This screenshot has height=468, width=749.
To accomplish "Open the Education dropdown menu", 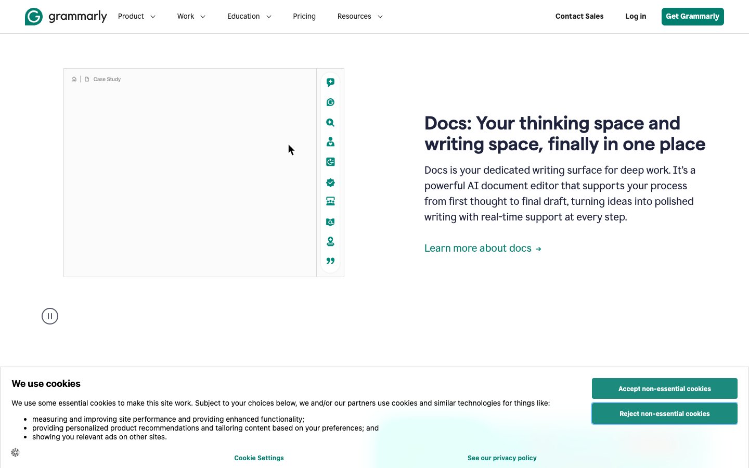I will [249, 17].
